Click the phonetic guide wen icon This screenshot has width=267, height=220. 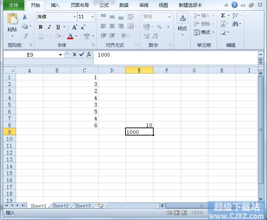coord(87,36)
